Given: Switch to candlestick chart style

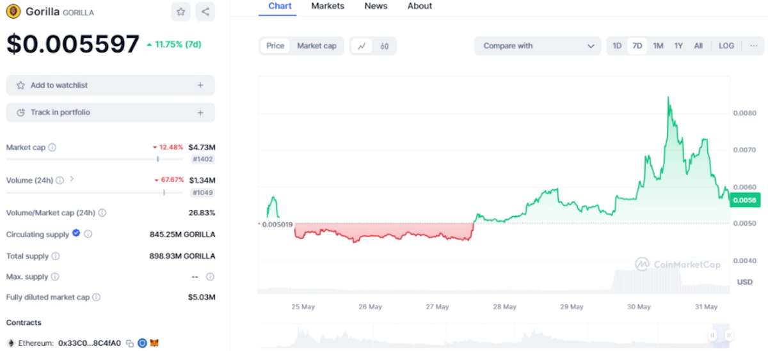Looking at the screenshot, I should click(385, 46).
